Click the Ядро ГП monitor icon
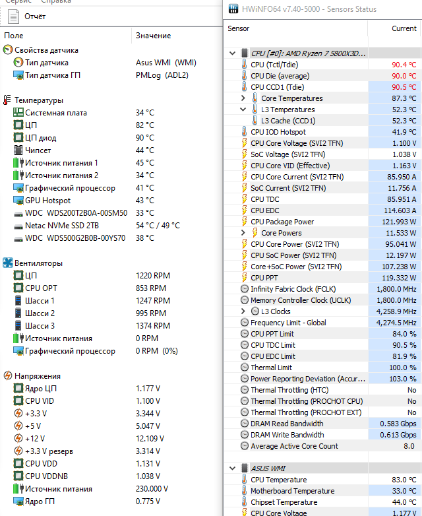 tap(18, 501)
